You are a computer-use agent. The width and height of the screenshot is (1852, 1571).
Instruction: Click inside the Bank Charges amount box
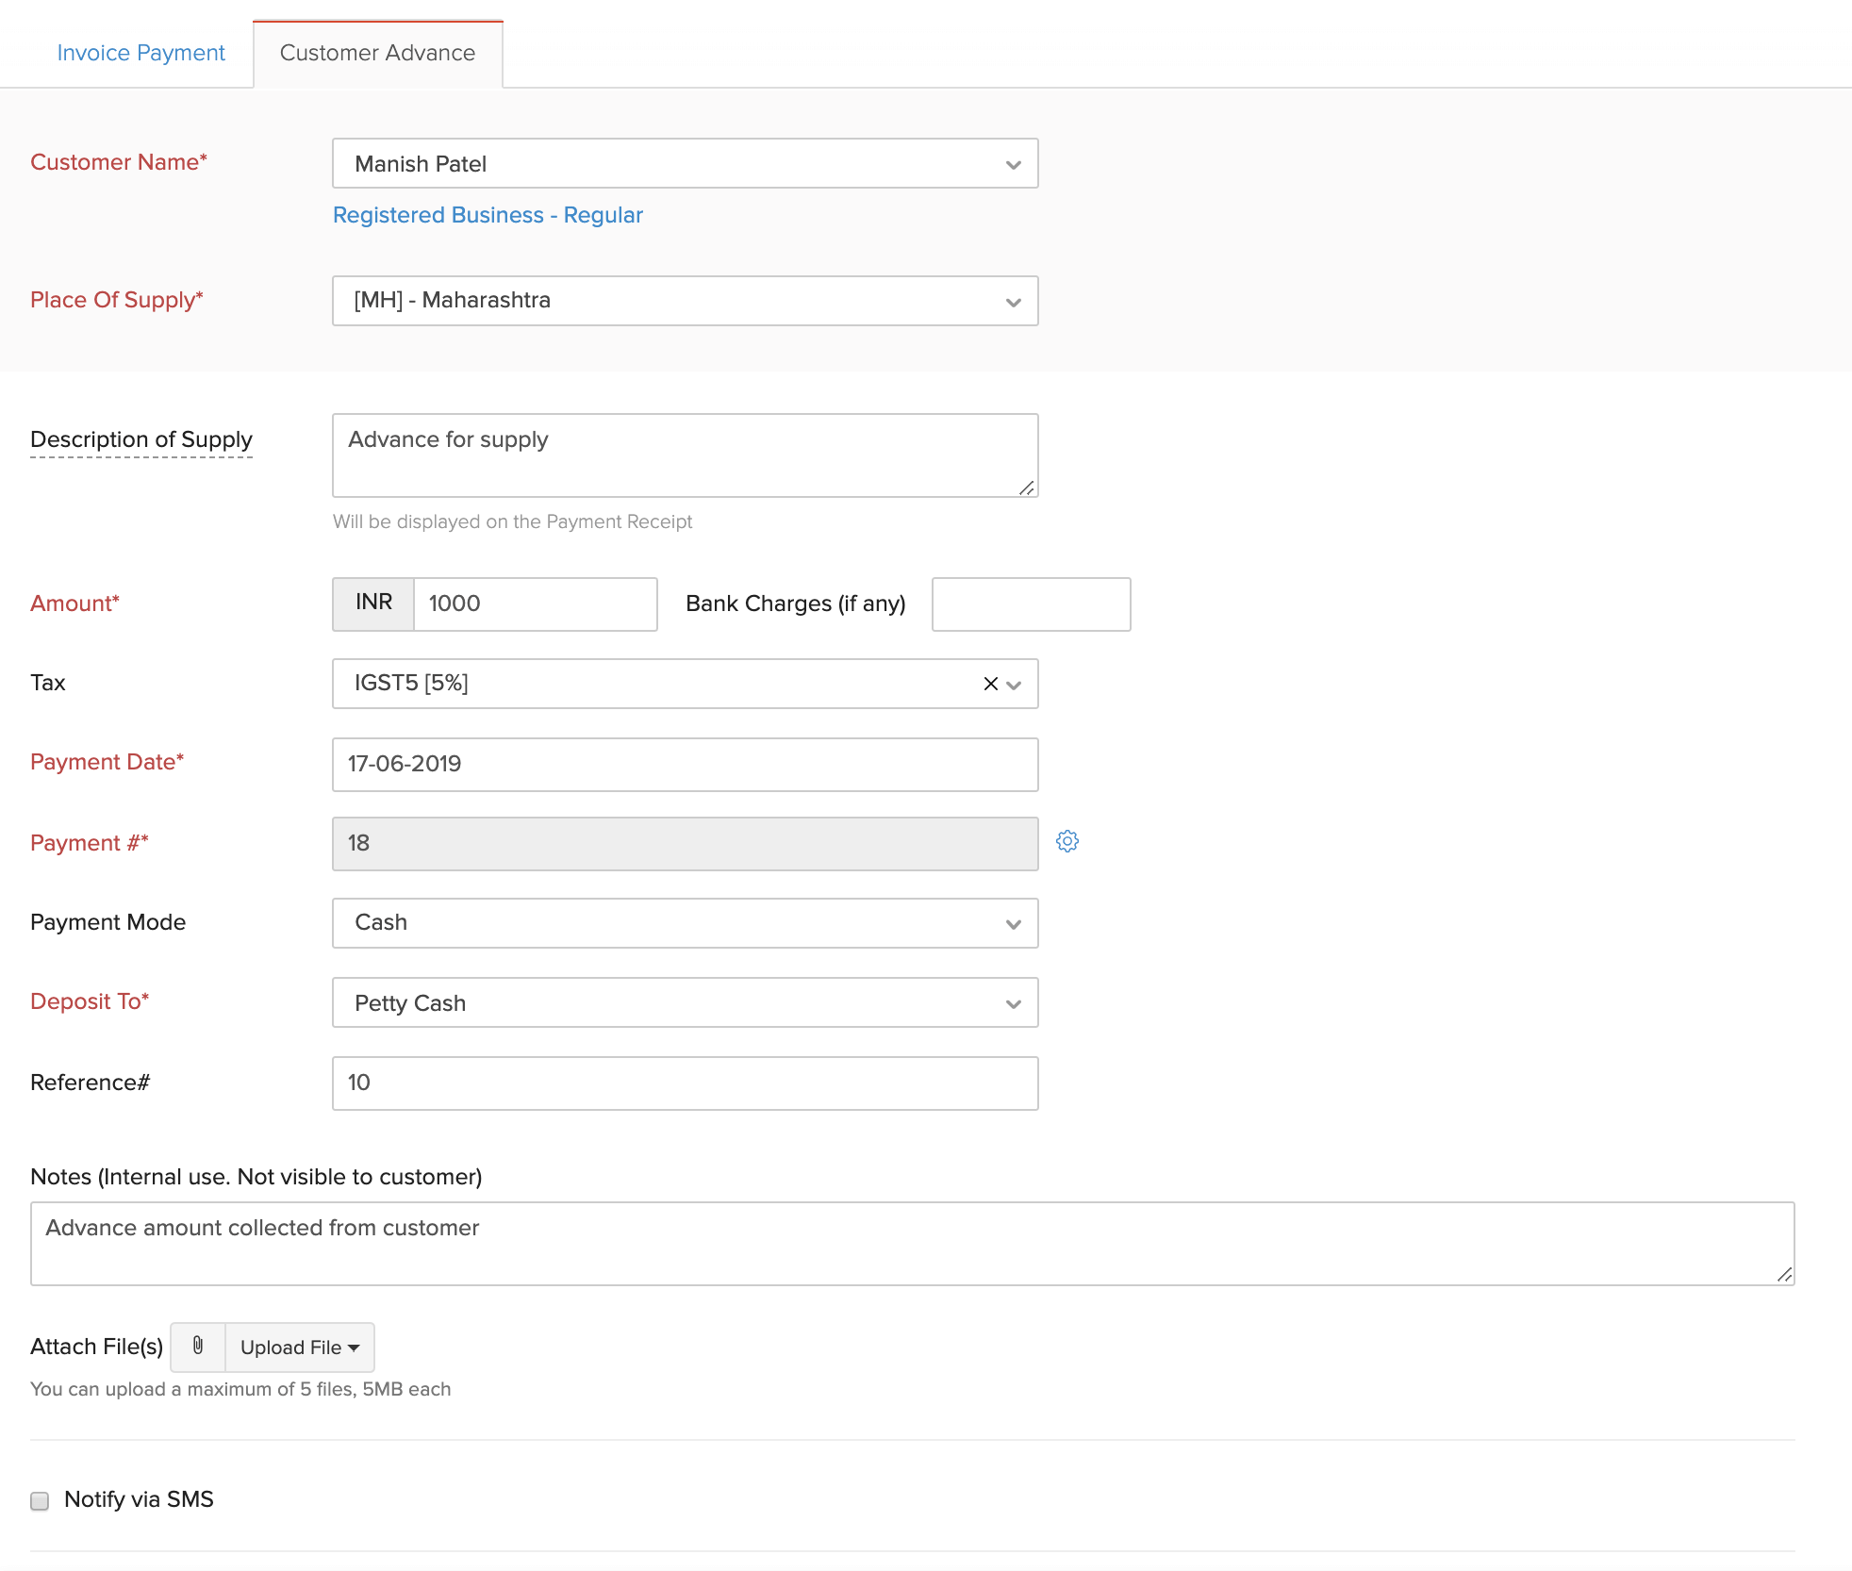pos(1030,604)
